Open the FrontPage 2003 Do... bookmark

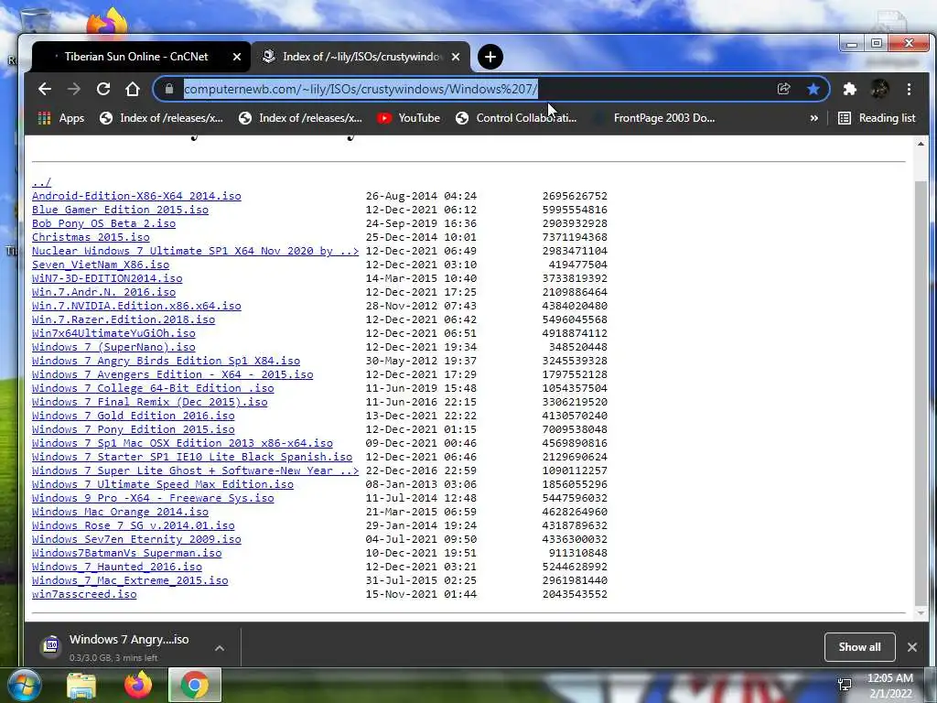click(x=654, y=118)
